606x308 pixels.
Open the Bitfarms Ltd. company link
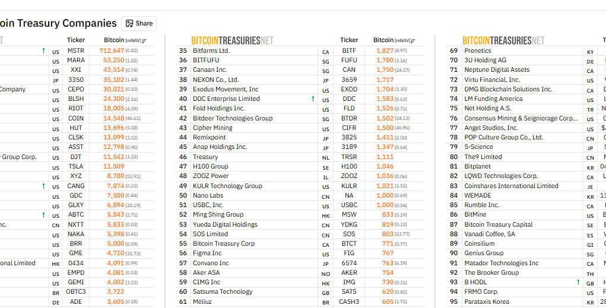(x=211, y=51)
